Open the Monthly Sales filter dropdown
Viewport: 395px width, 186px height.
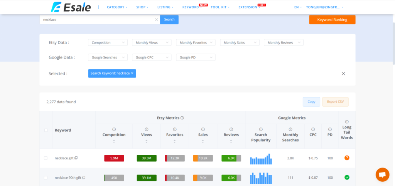[x=240, y=43]
